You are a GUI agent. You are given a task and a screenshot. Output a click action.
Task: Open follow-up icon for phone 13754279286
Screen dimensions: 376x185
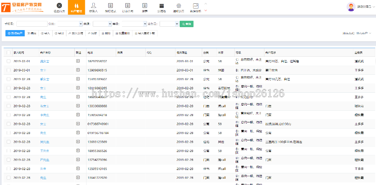[78, 160]
